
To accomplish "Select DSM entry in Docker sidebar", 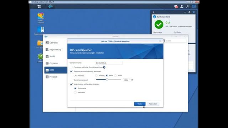I will [x=56, y=70].
